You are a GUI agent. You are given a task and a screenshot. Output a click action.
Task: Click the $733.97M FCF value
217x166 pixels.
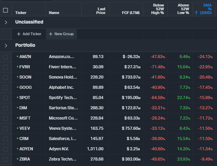pyautogui.click(x=131, y=77)
